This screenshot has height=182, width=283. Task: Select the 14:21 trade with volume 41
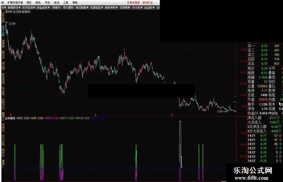[264, 140]
